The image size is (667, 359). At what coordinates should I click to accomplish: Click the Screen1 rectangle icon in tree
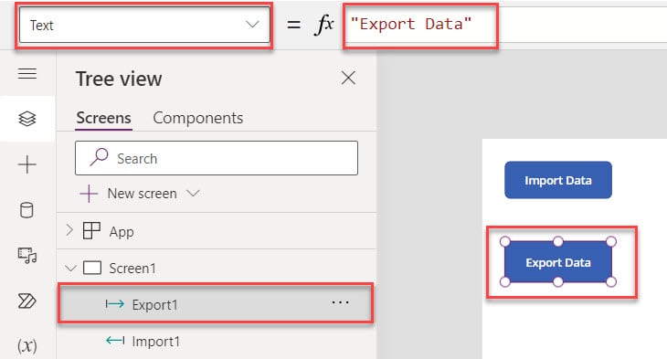tap(92, 268)
